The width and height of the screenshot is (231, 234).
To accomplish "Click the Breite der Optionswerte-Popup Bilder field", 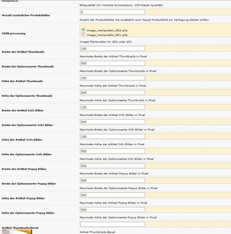I will 113,180.
